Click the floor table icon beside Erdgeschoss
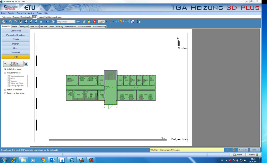The width and height of the screenshot is (267, 163). pos(78,22)
